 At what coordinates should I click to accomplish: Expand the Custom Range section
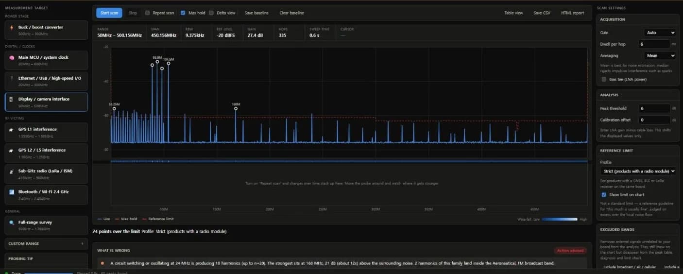point(46,244)
